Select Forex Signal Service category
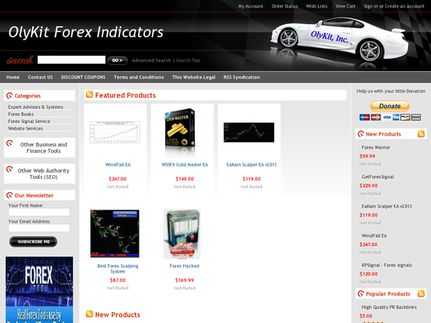431x323 pixels. (x=29, y=121)
